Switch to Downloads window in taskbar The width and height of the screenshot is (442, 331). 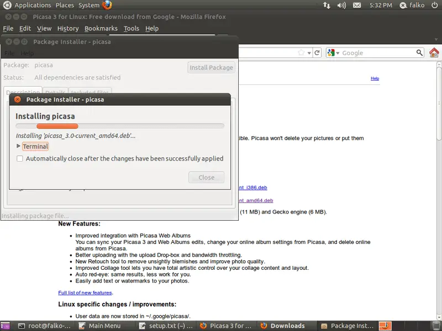click(282, 326)
